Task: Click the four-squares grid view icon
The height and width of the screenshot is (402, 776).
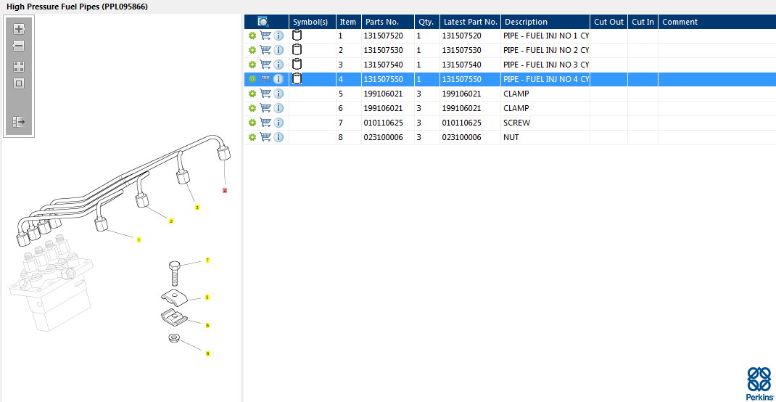Action: click(x=19, y=67)
